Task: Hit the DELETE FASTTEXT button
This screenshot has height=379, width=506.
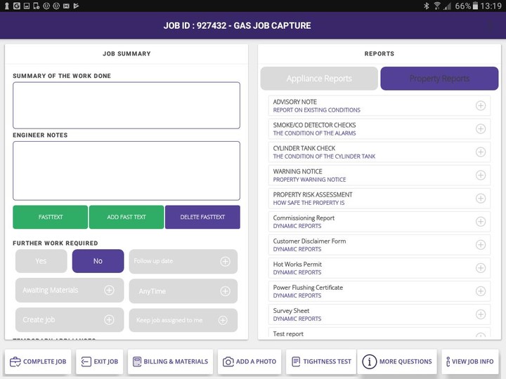Action: [202, 217]
